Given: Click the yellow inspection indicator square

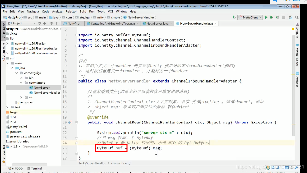Looking at the screenshot, I should click(293, 29).
